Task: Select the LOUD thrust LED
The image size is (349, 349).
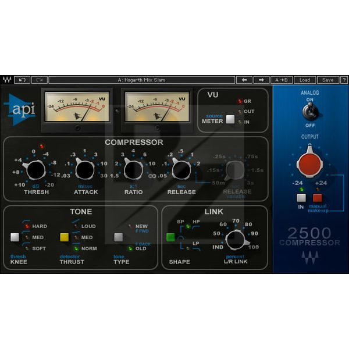Action: (76, 226)
